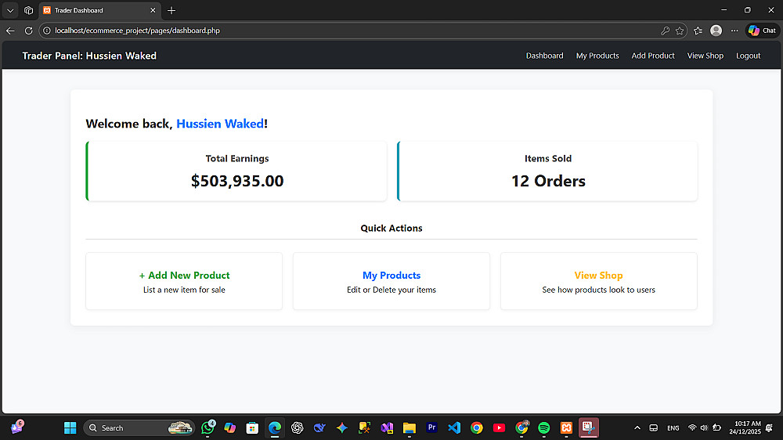Select the Items Sold card
783x440 pixels.
pyautogui.click(x=547, y=171)
